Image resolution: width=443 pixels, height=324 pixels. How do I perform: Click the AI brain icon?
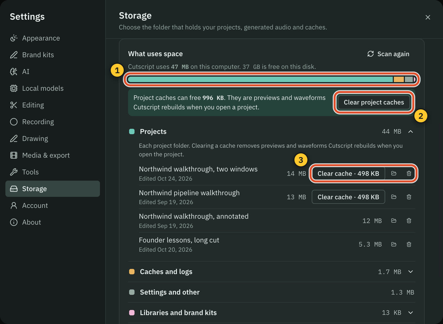pos(14,72)
